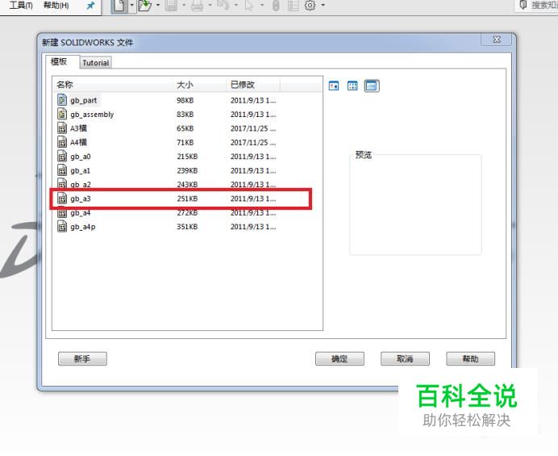Open the 帮助(H) menu
The width and height of the screenshot is (558, 456).
pyautogui.click(x=56, y=6)
